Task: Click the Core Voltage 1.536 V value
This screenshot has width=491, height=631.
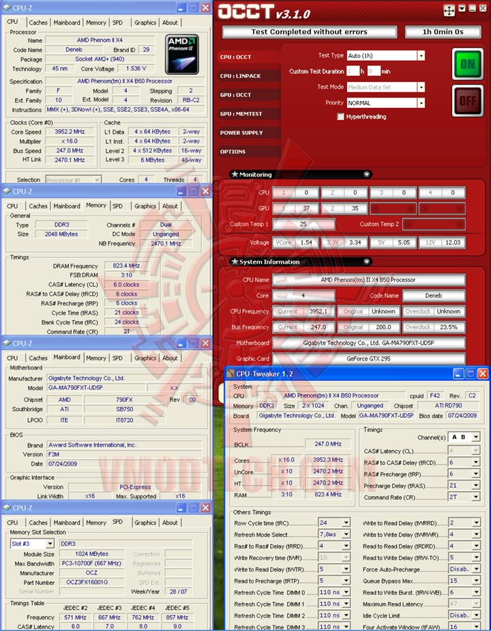Action: tap(136, 68)
